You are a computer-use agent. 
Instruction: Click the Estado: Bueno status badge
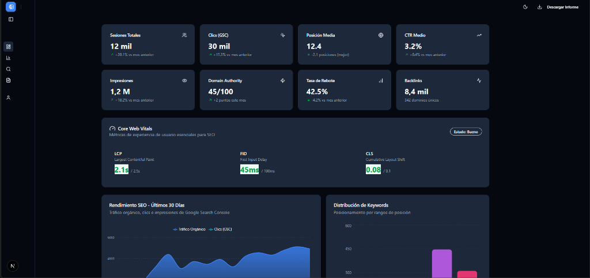466,132
